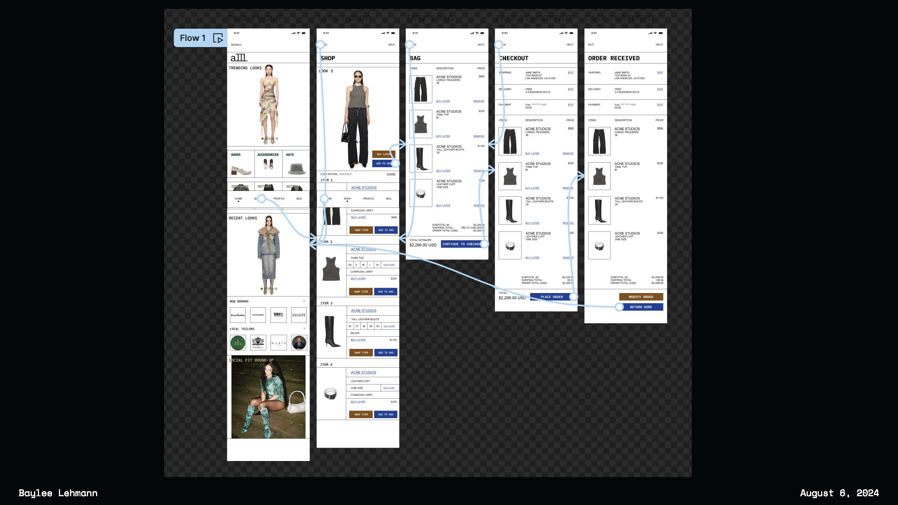Click the Flow 1 presentation play icon
898x505 pixels.
click(x=218, y=38)
